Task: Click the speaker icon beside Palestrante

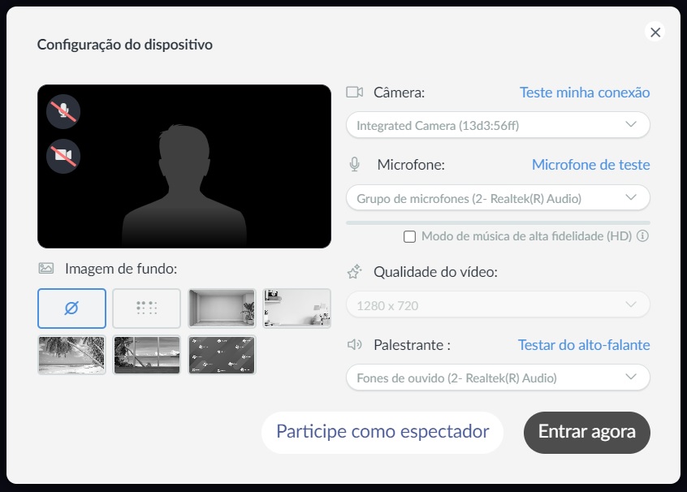Action: tap(354, 345)
